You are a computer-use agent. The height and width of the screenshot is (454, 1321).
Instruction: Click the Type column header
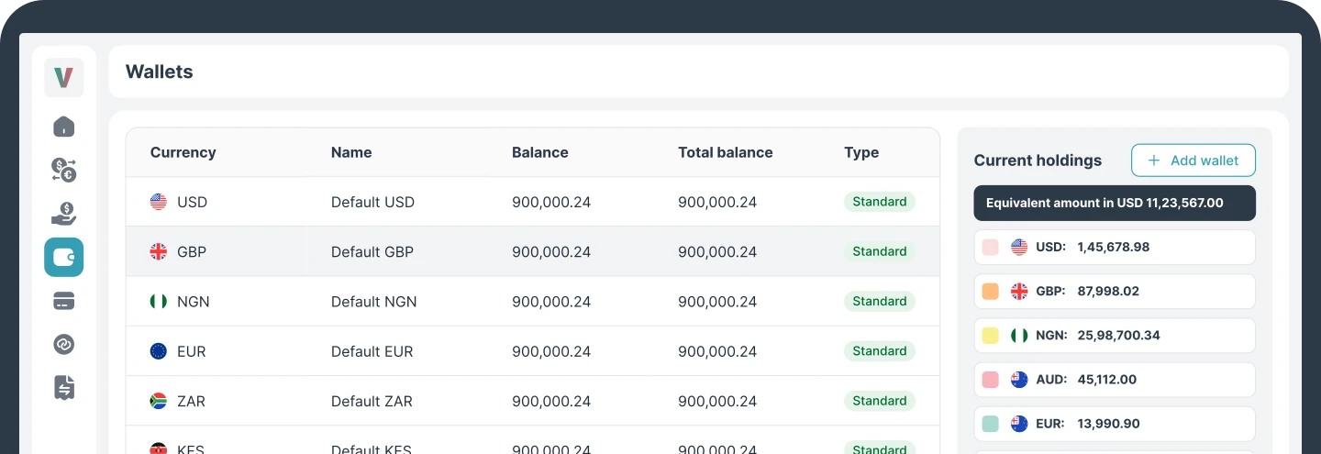tap(861, 152)
